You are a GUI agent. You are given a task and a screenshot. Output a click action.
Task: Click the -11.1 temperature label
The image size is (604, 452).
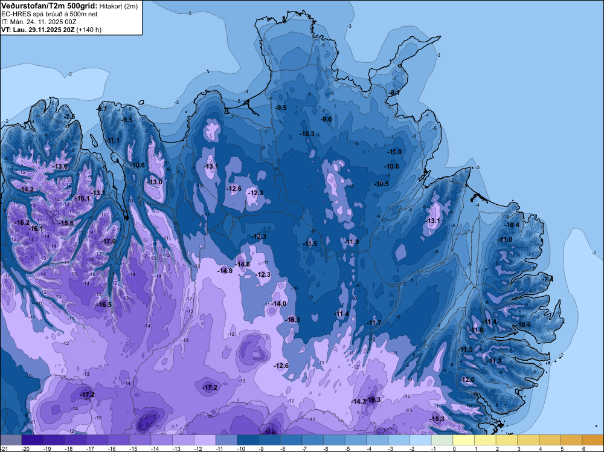click(x=112, y=140)
